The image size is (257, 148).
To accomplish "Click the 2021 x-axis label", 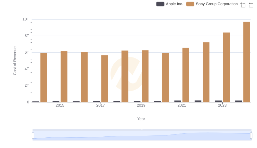I will [182, 105].
